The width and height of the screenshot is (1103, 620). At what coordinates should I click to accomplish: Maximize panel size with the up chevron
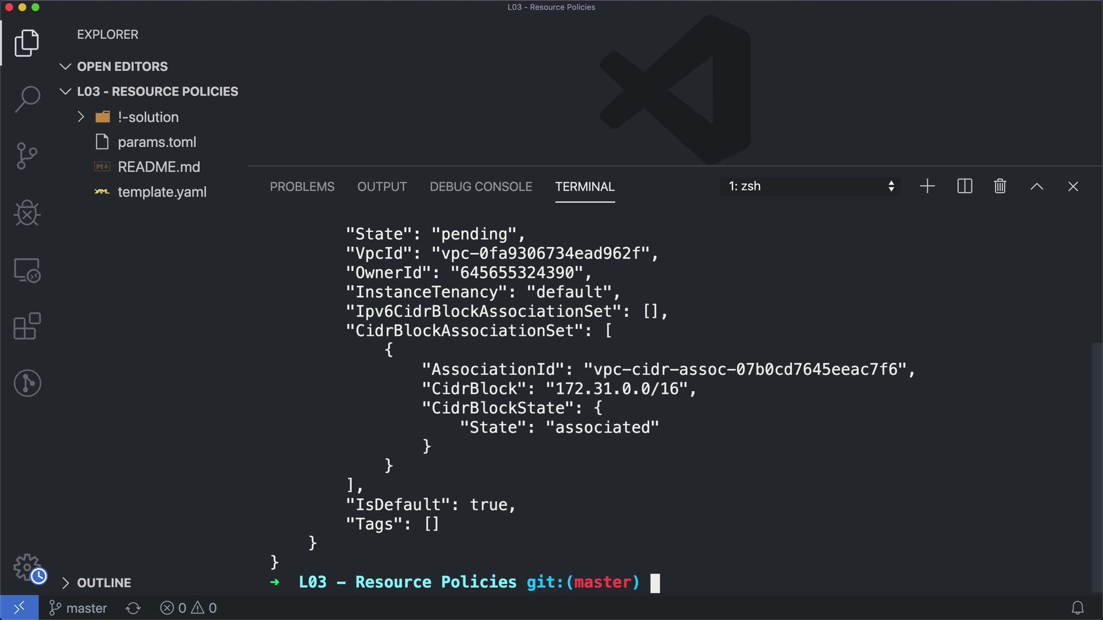click(1036, 187)
